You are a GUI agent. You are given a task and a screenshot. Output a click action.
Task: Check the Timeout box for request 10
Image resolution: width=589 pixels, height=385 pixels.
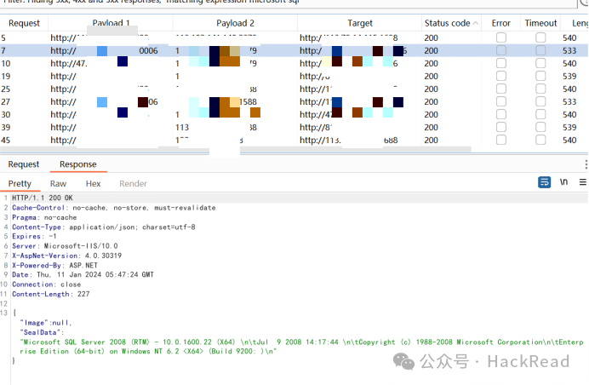click(540, 63)
